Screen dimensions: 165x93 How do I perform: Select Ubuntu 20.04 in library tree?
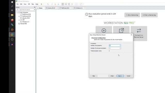[26, 18]
